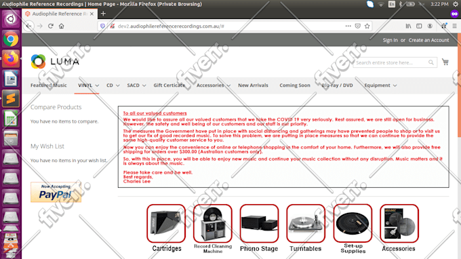Click the Firefox back arrow
The width and height of the screenshot is (461, 259).
28,26
